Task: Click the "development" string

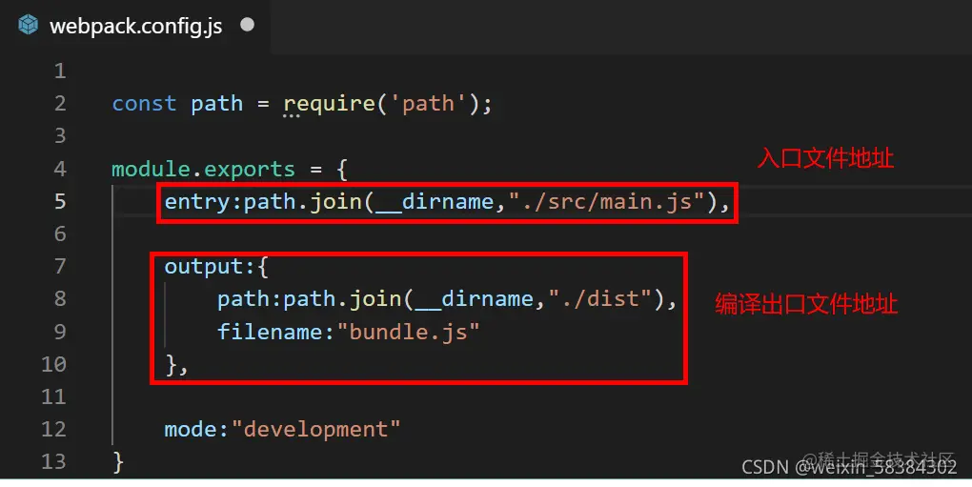Action: click(x=315, y=430)
